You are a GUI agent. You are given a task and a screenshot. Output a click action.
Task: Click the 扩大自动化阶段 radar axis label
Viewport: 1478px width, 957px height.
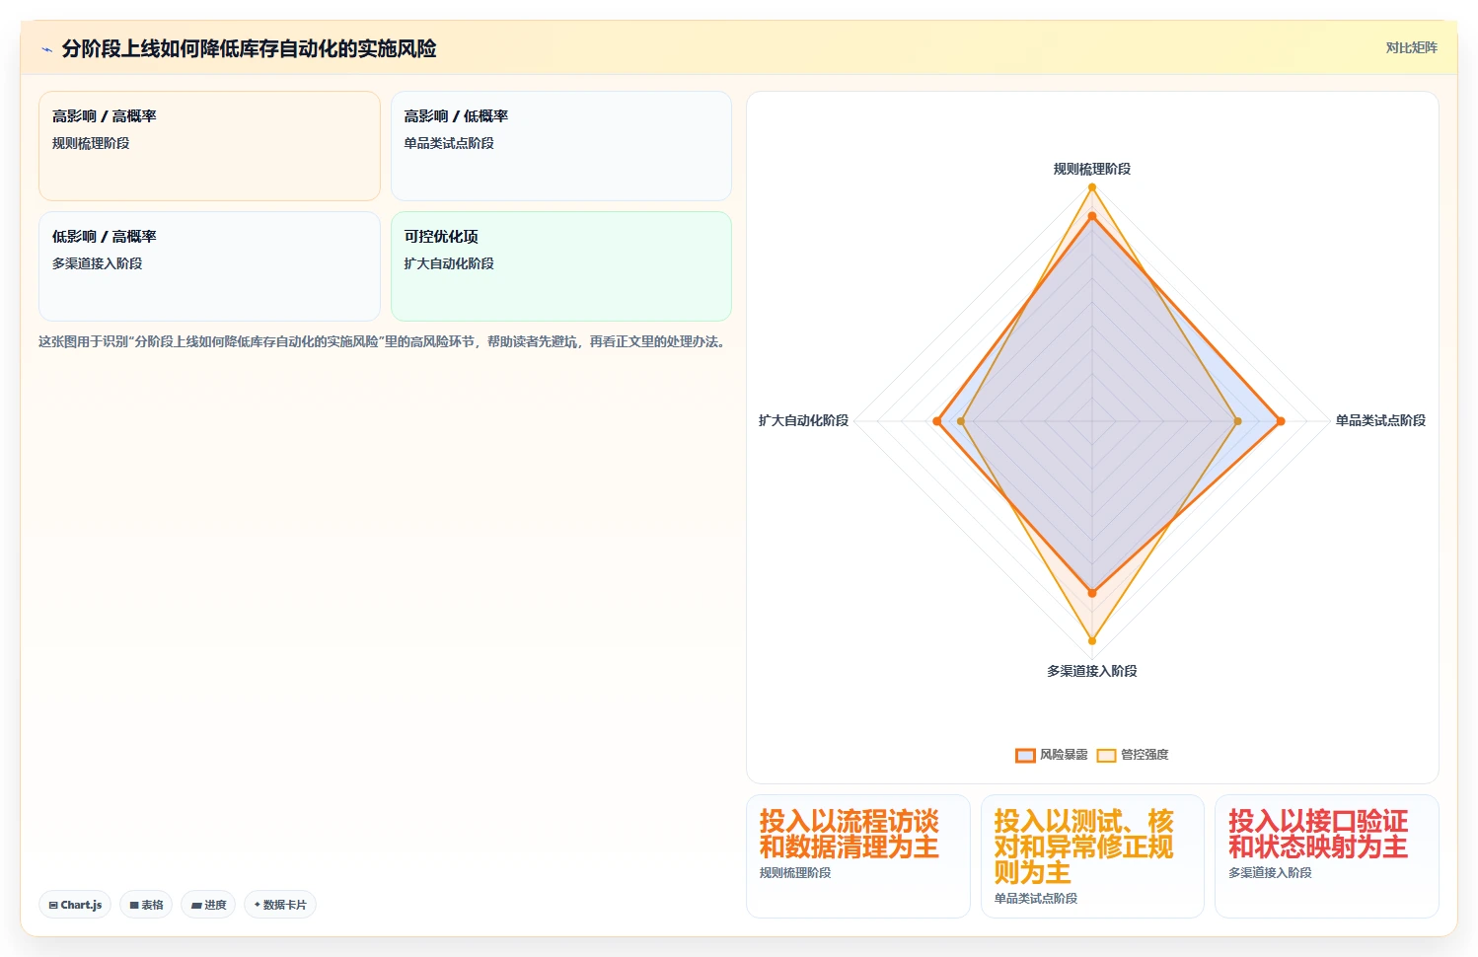[x=803, y=420]
